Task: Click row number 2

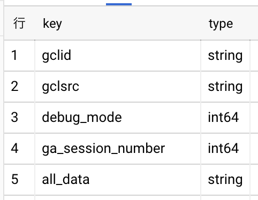Action: coord(14,86)
